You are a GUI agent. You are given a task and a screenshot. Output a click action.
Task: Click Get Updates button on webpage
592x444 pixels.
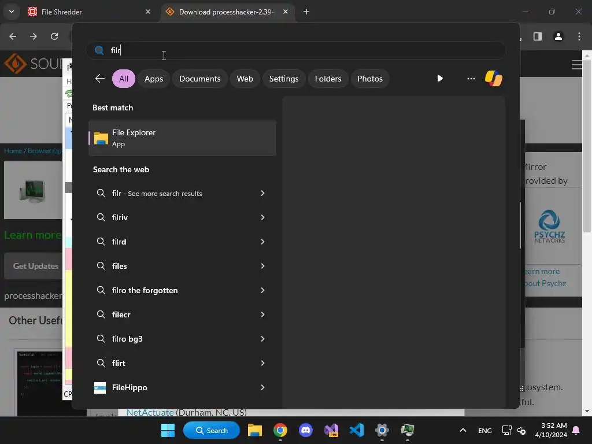(x=34, y=266)
